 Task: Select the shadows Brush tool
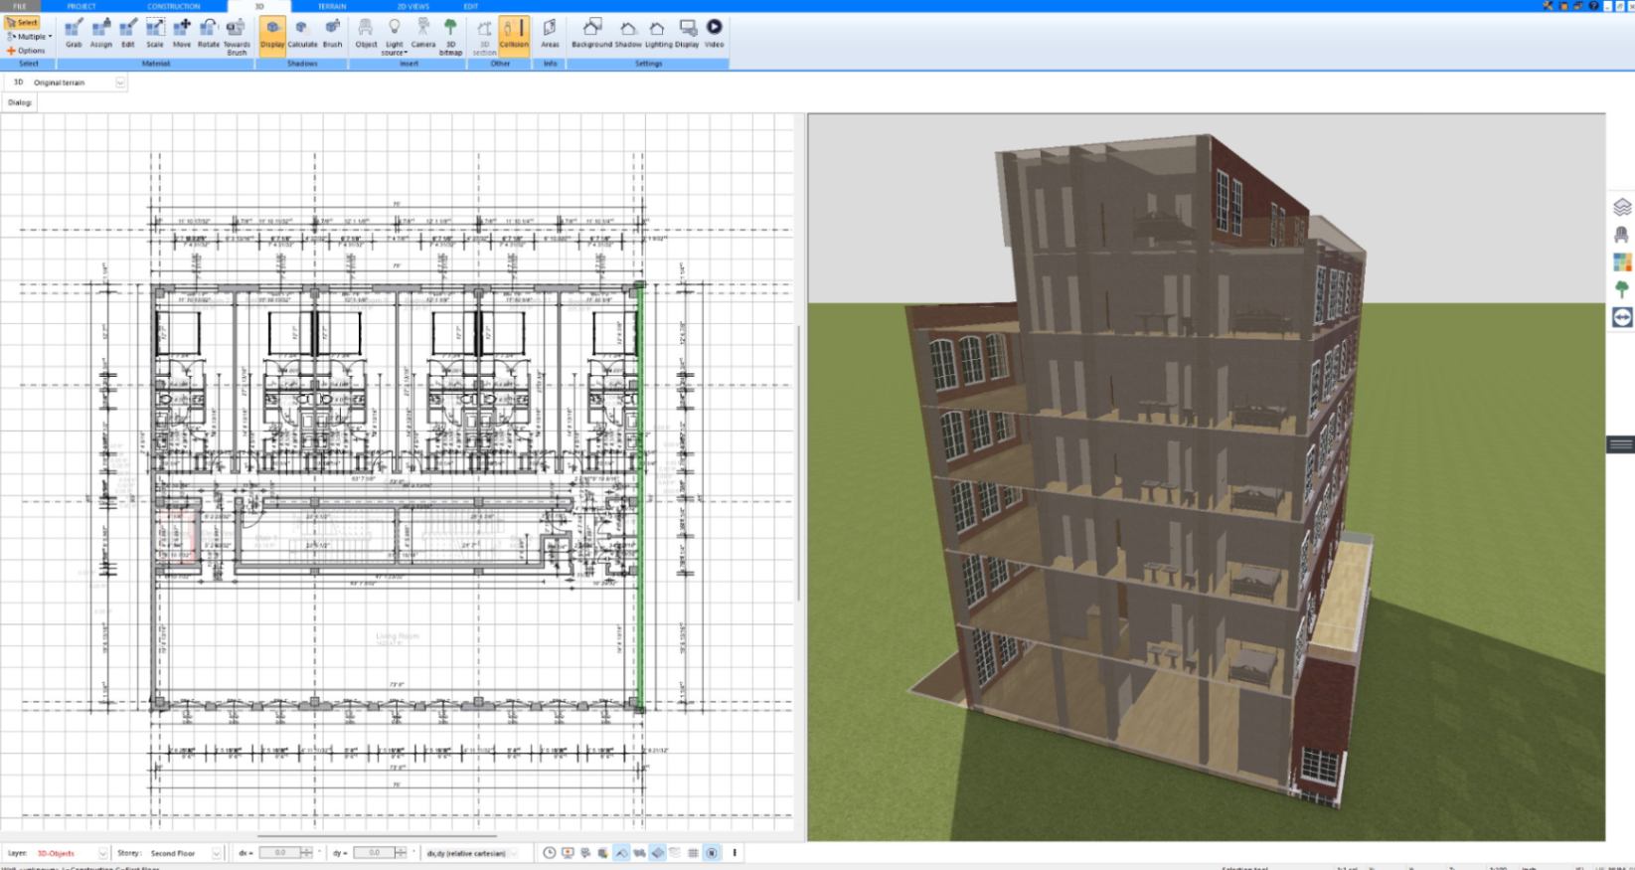tap(333, 33)
